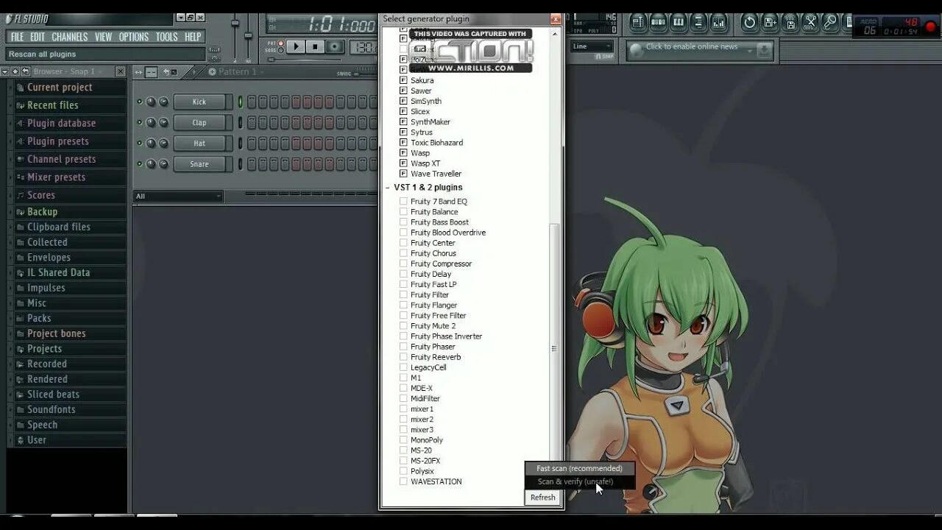Check the WAVESTATION plugin checkbox
The height and width of the screenshot is (530, 942).
click(x=403, y=481)
